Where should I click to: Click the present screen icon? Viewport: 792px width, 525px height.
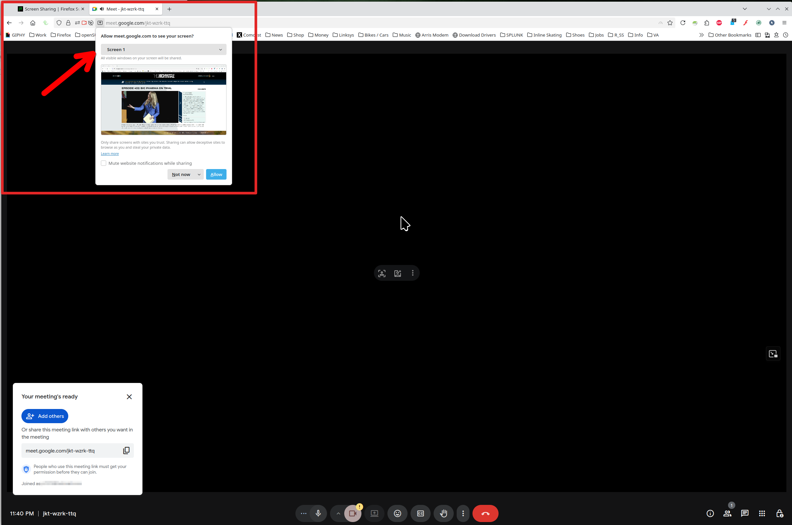point(374,513)
